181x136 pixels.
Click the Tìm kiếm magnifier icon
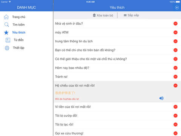6,25
